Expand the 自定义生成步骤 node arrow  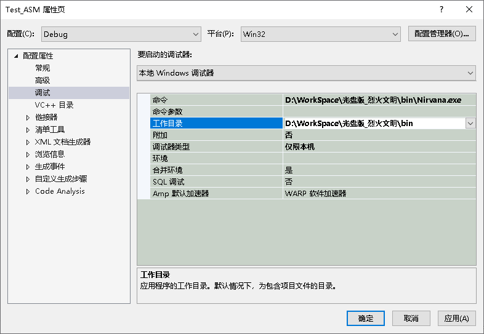point(28,179)
